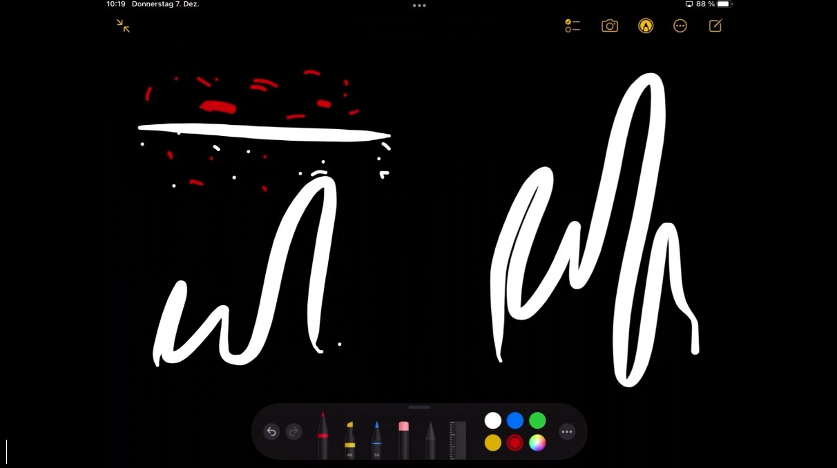Tap the camera icon to add photo
This screenshot has height=468, width=837.
pyautogui.click(x=609, y=26)
